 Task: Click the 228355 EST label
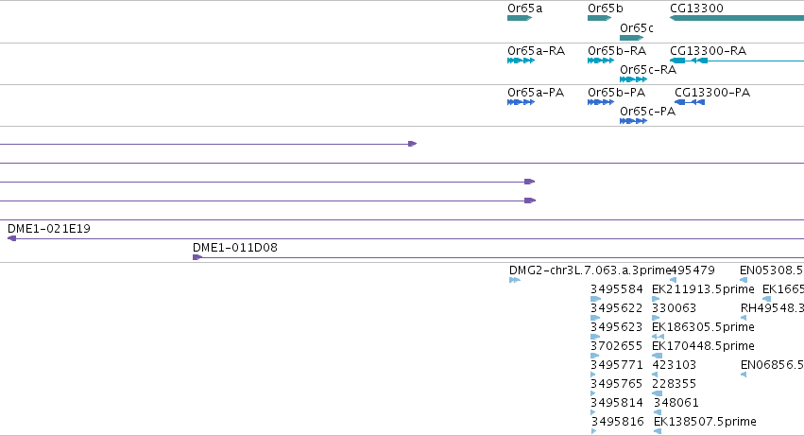tap(674, 384)
